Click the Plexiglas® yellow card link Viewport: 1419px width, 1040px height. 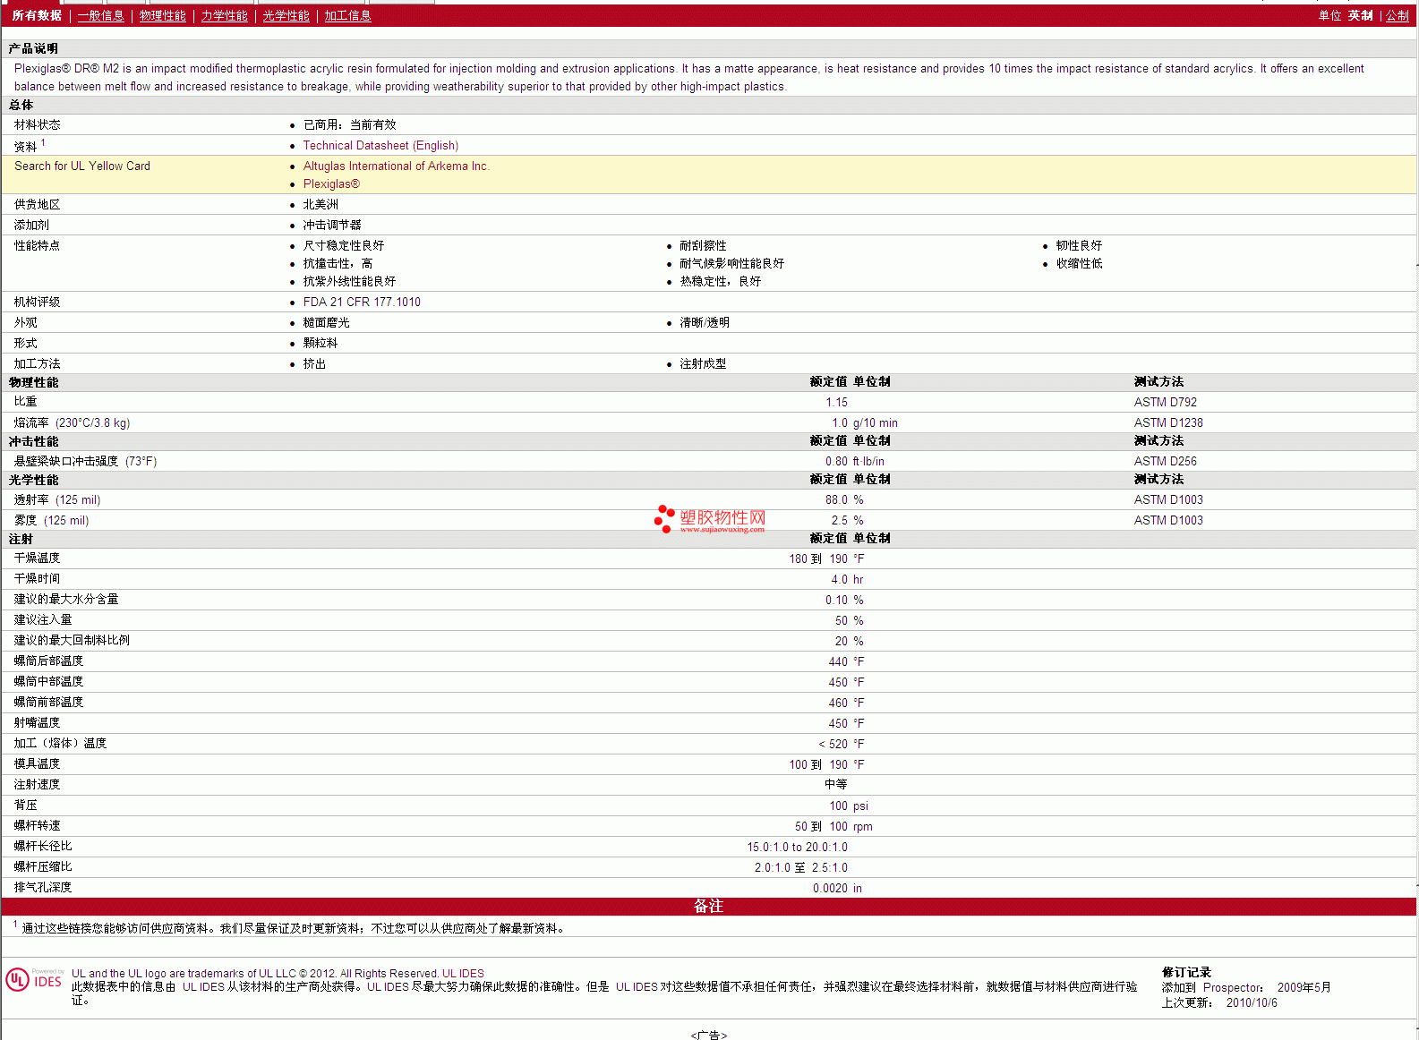[331, 184]
